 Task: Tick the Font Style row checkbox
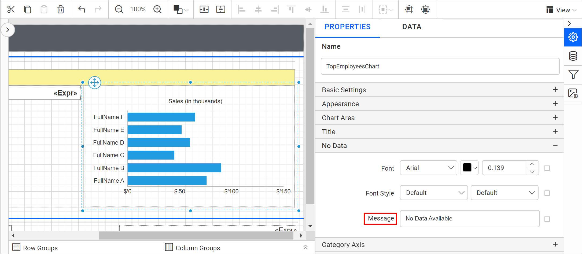click(x=547, y=193)
